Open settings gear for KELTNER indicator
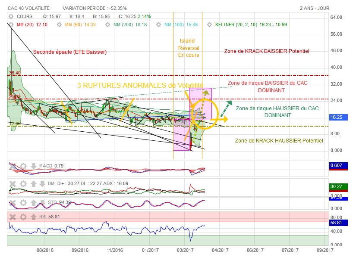 coord(209,25)
